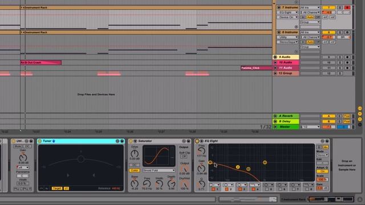The width and height of the screenshot is (365, 205).
Task: Open track 7 EQ Eight device chooser
Action: pos(287,13)
